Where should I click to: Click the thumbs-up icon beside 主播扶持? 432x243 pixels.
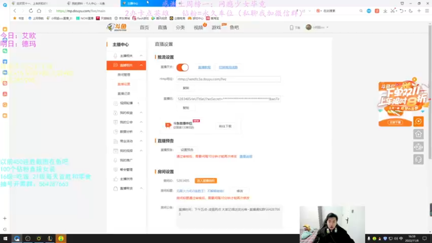(116, 179)
